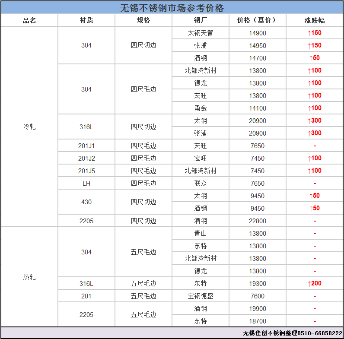Click the ↑150 change for 太钢天管

click(x=315, y=33)
